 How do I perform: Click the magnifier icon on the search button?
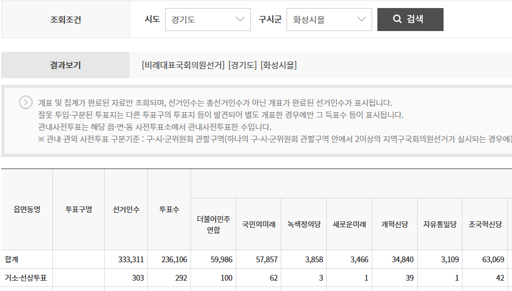coord(397,19)
